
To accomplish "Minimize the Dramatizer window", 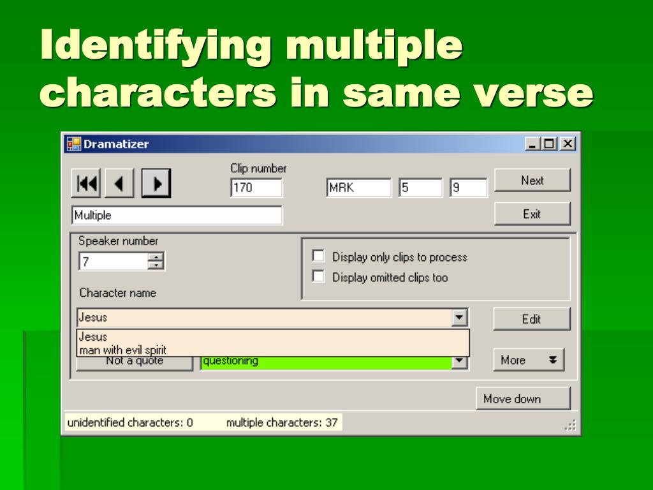I will (x=532, y=144).
